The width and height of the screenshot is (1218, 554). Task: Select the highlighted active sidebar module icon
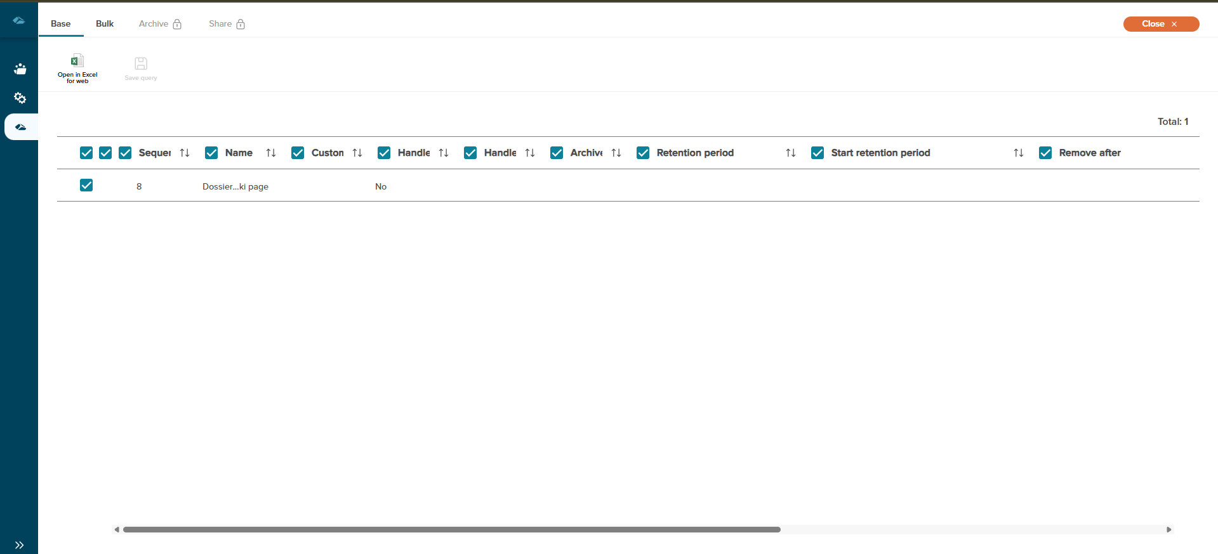(21, 127)
